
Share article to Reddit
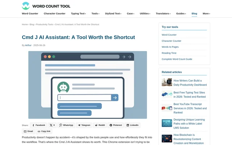(100, 125)
